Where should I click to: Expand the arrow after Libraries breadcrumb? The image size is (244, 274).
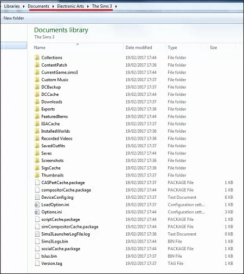click(x=24, y=6)
